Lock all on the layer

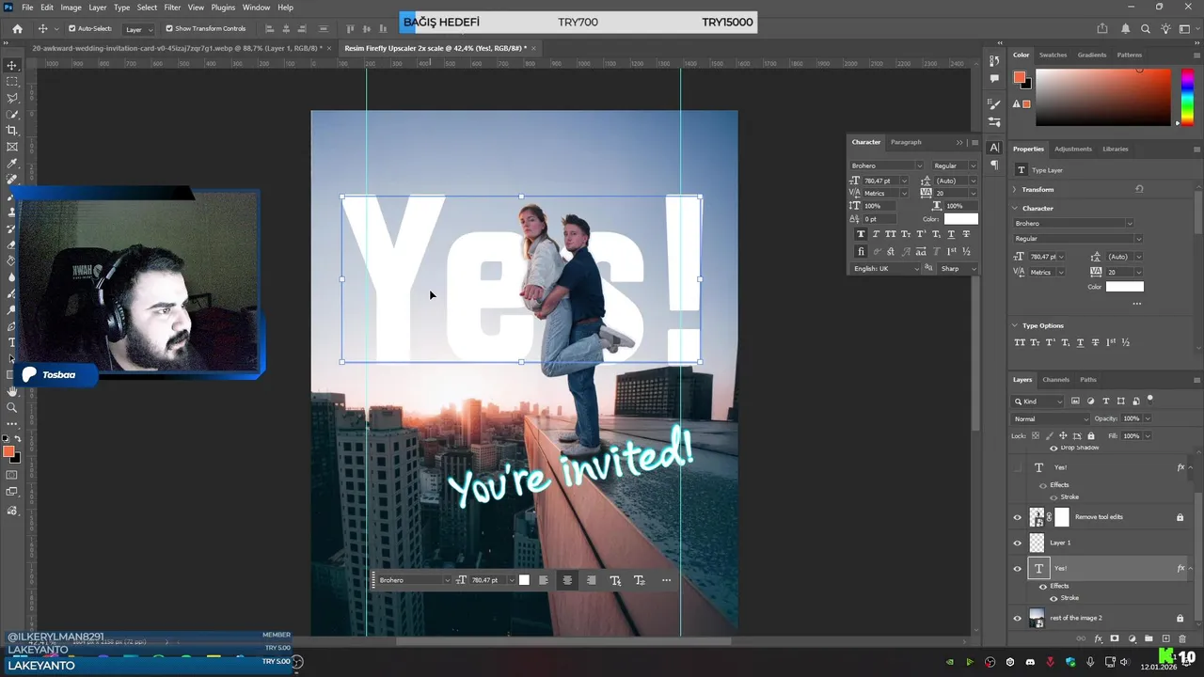[1091, 436]
